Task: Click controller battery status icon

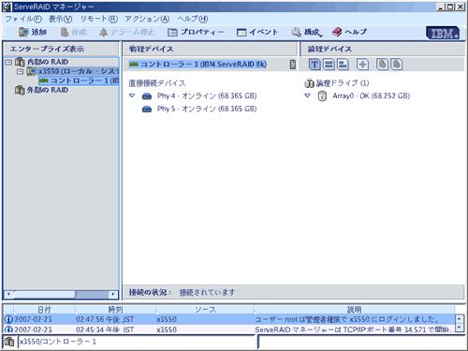Action: tap(293, 65)
